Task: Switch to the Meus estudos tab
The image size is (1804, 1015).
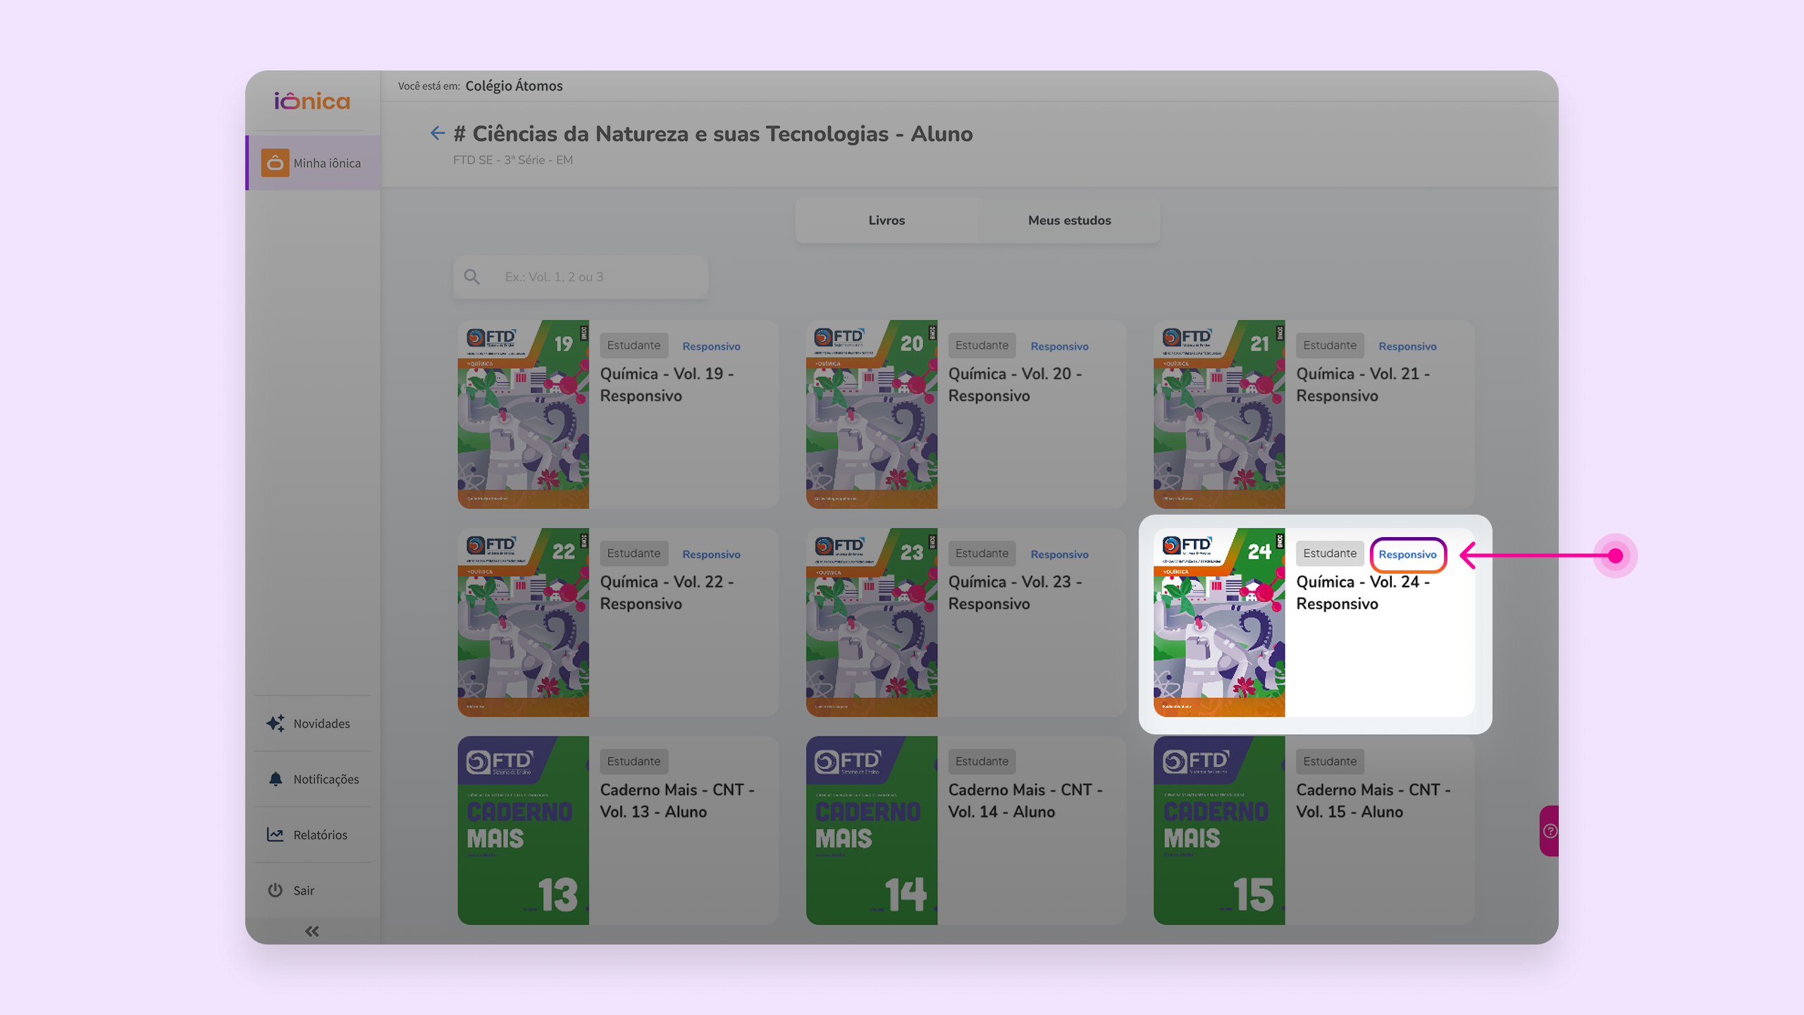Action: pos(1069,220)
